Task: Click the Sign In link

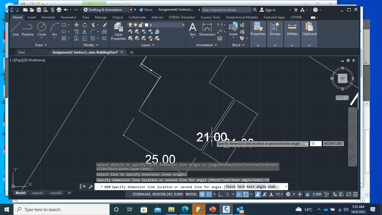Action: pyautogui.click(x=270, y=10)
